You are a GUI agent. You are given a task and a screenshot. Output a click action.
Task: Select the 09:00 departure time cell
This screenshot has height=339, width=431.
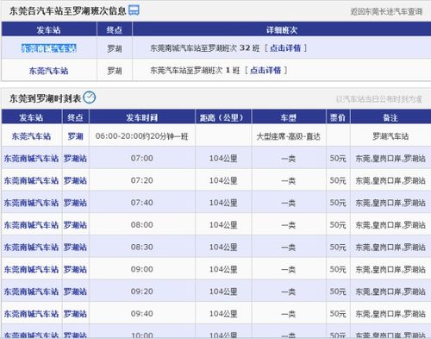click(x=142, y=269)
